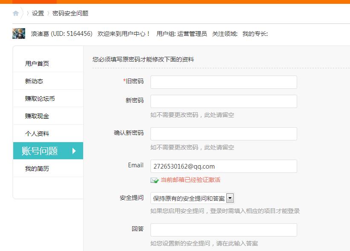The height and width of the screenshot is (251, 350).
Task: Focus the 确认新密码 input box
Action: [x=223, y=134]
